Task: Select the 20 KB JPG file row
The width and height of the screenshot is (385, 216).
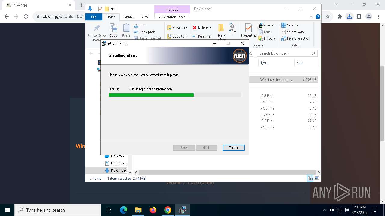Action: [283, 96]
